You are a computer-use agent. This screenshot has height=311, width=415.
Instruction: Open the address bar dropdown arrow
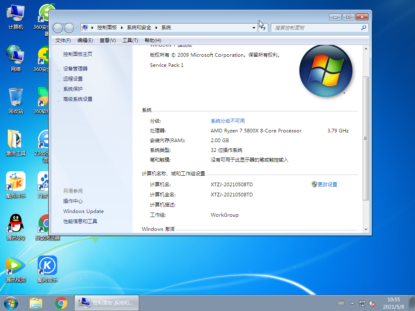pyautogui.click(x=254, y=28)
